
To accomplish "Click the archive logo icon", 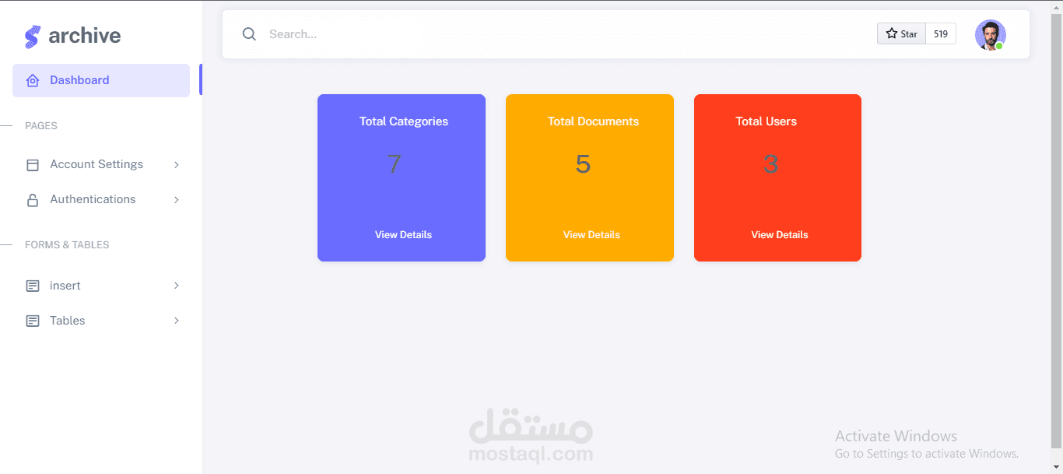I will click(32, 37).
